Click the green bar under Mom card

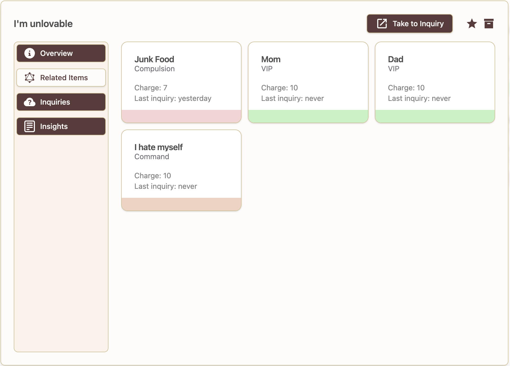coord(308,116)
